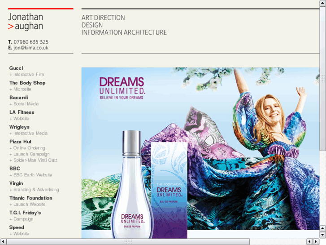Open Wrigleys Interactive Media project
The image size is (326, 245).
(x=29, y=133)
